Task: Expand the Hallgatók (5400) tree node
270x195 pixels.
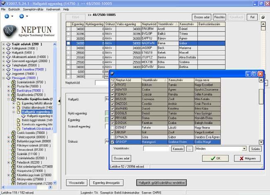Action: 3,53
